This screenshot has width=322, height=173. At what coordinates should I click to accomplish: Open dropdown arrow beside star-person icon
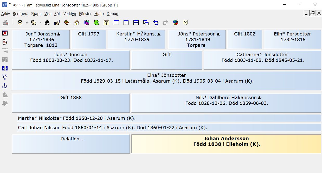pyautogui.click(x=41, y=23)
